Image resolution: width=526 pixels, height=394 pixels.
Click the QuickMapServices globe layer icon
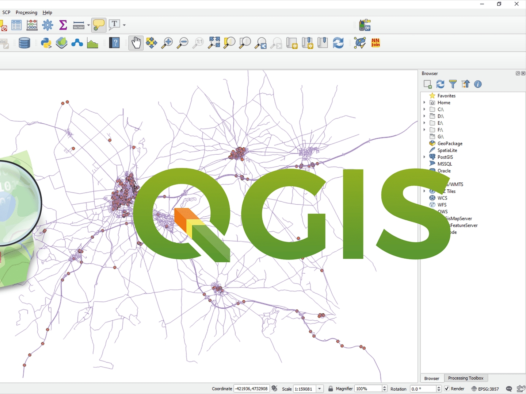pos(62,43)
